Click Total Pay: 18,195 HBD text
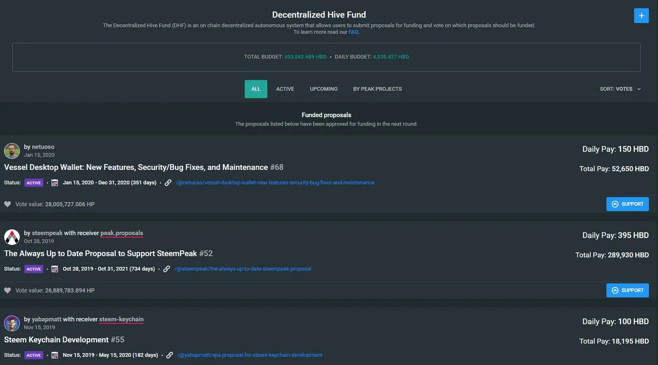658x365 pixels. (x=614, y=341)
